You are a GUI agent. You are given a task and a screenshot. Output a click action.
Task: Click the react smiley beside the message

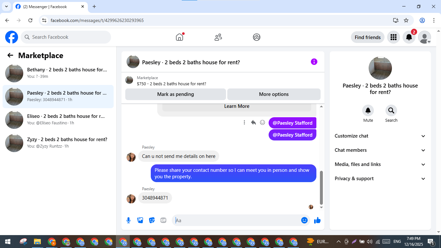click(x=262, y=122)
